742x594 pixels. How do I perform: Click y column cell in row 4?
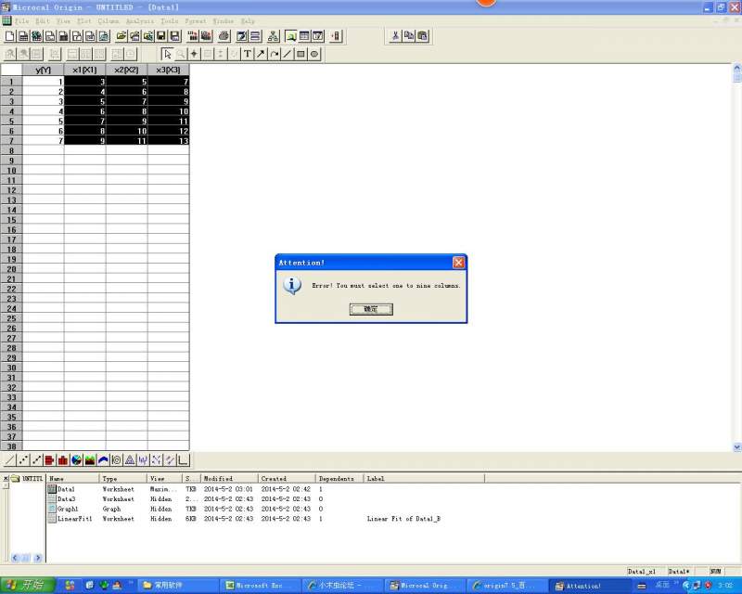[x=43, y=111]
